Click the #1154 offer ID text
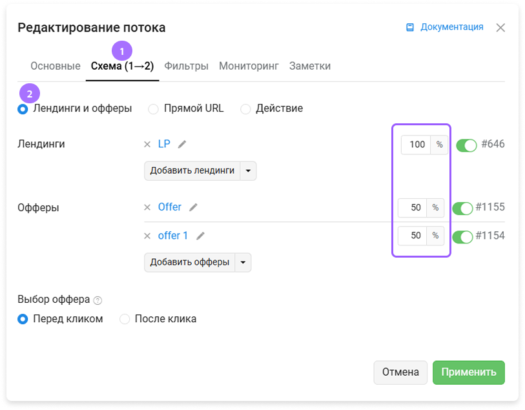The width and height of the screenshot is (525, 410). pyautogui.click(x=490, y=236)
